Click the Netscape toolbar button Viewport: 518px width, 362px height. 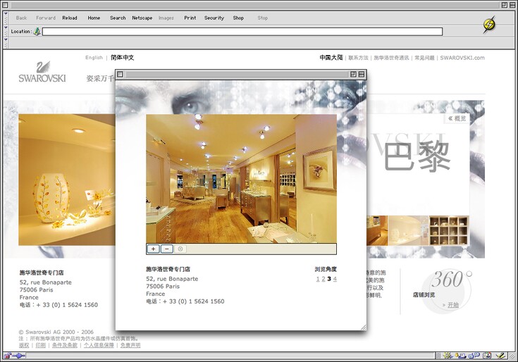click(142, 18)
